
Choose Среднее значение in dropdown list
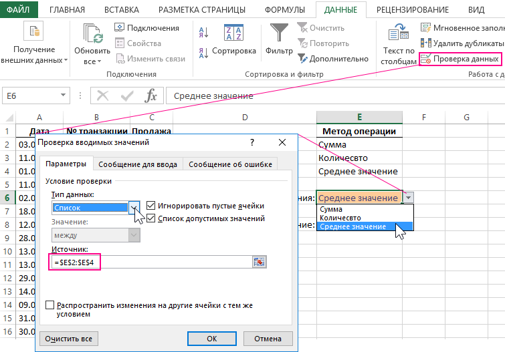coord(365,226)
